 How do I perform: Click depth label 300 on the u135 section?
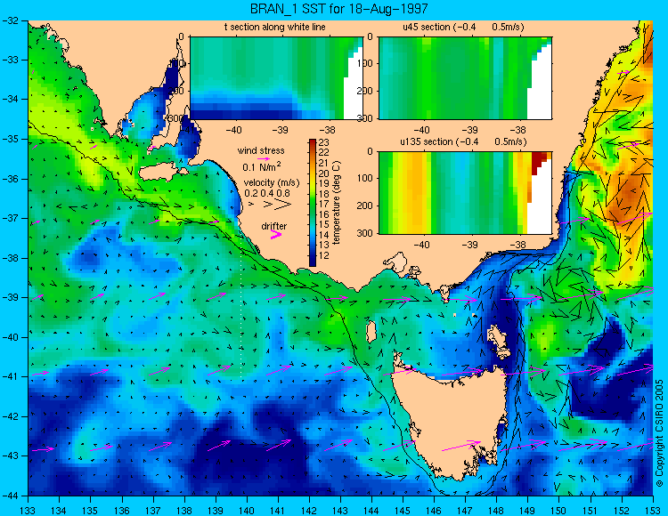(365, 233)
